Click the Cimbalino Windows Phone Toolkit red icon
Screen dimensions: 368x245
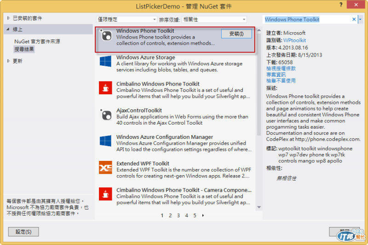105,88
